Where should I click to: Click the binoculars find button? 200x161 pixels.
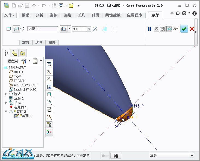click(116, 156)
